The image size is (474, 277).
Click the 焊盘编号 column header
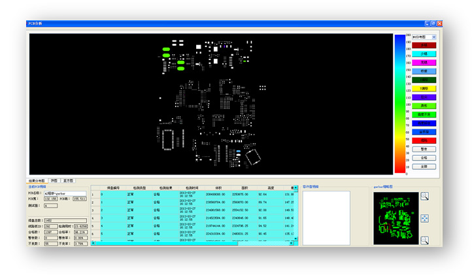click(114, 187)
